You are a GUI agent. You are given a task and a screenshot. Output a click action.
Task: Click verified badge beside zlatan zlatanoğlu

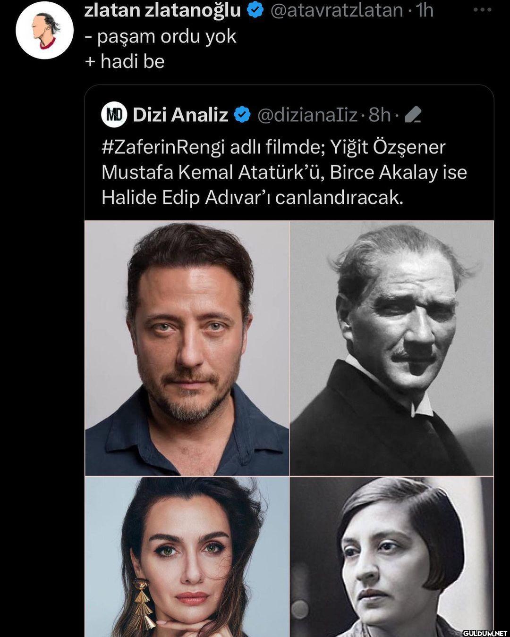pyautogui.click(x=255, y=10)
